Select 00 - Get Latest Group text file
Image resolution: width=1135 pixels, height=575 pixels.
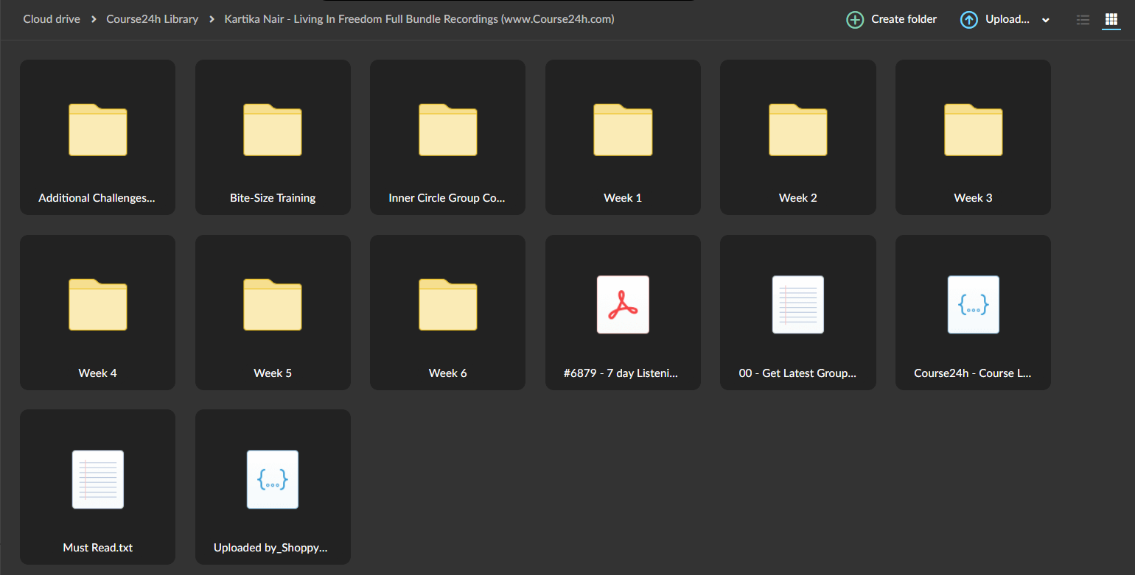click(x=798, y=312)
